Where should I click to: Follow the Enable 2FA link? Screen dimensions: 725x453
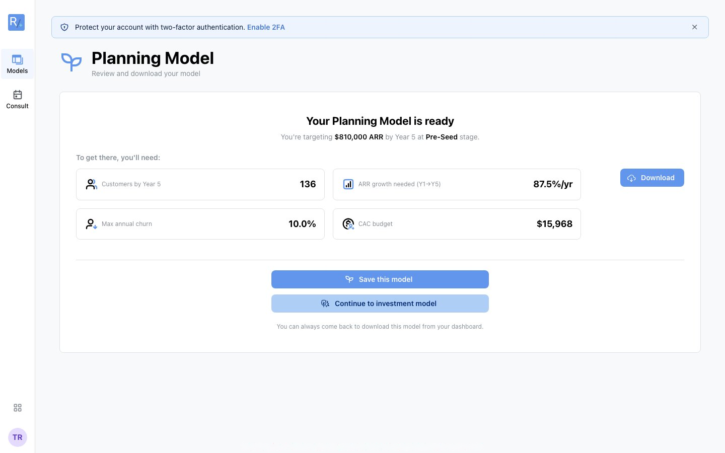[x=266, y=27]
